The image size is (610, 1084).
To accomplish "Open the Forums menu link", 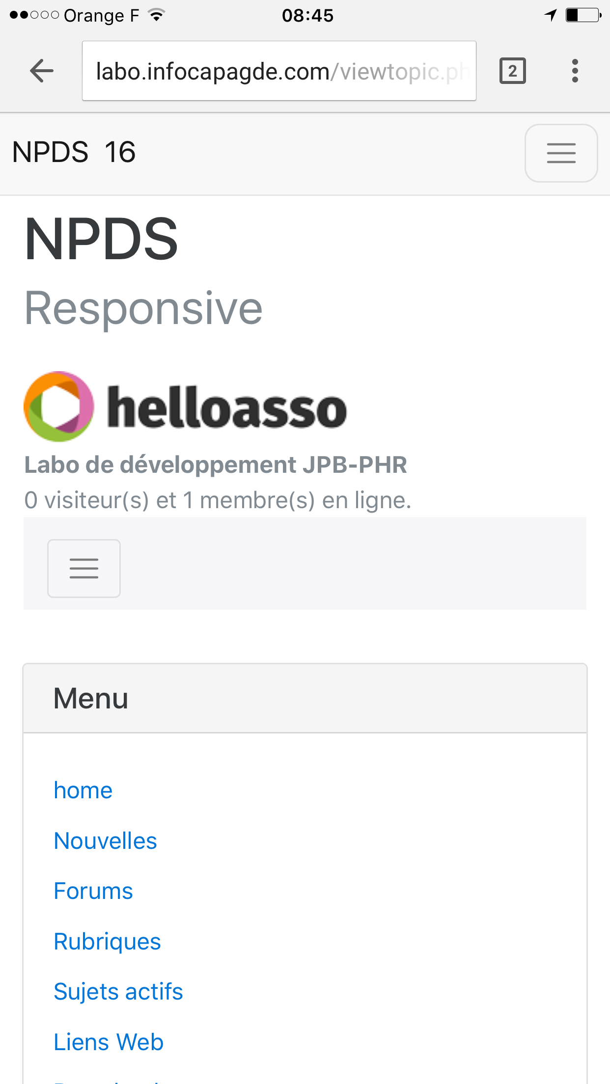I will 93,891.
